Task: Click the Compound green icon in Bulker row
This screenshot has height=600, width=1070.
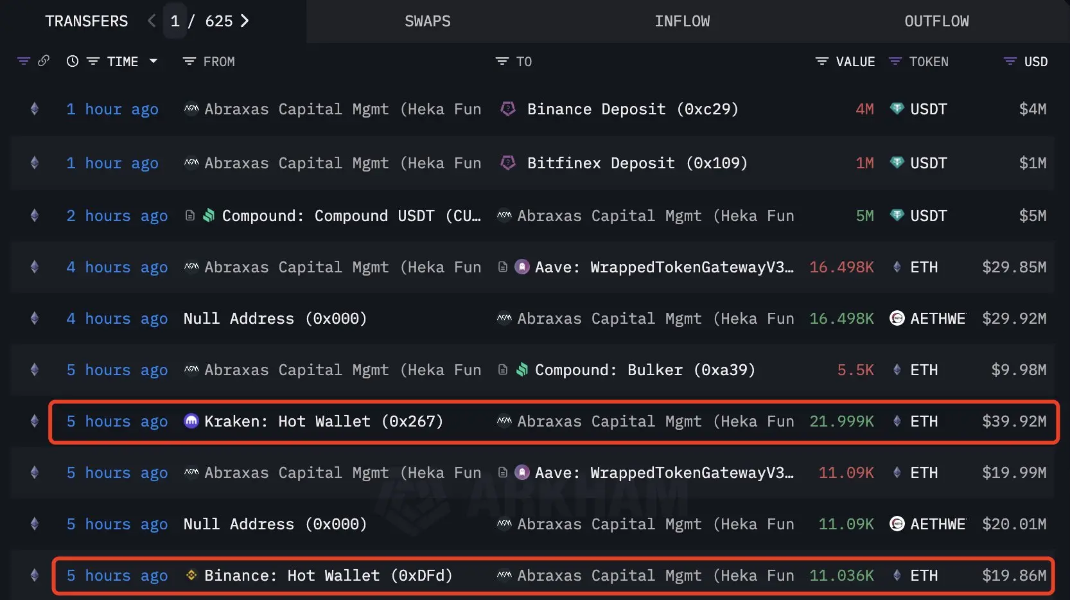Action: point(522,369)
